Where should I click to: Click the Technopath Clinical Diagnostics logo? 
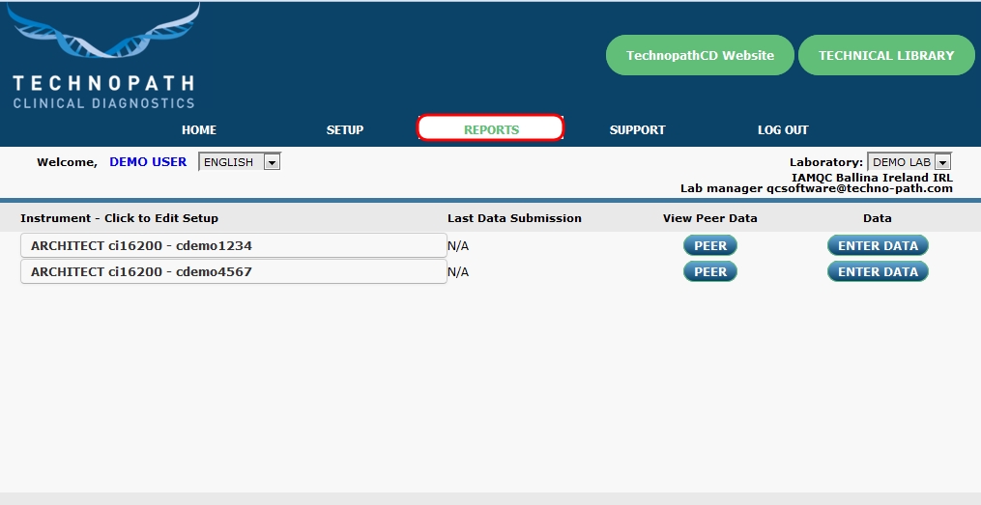(103, 60)
